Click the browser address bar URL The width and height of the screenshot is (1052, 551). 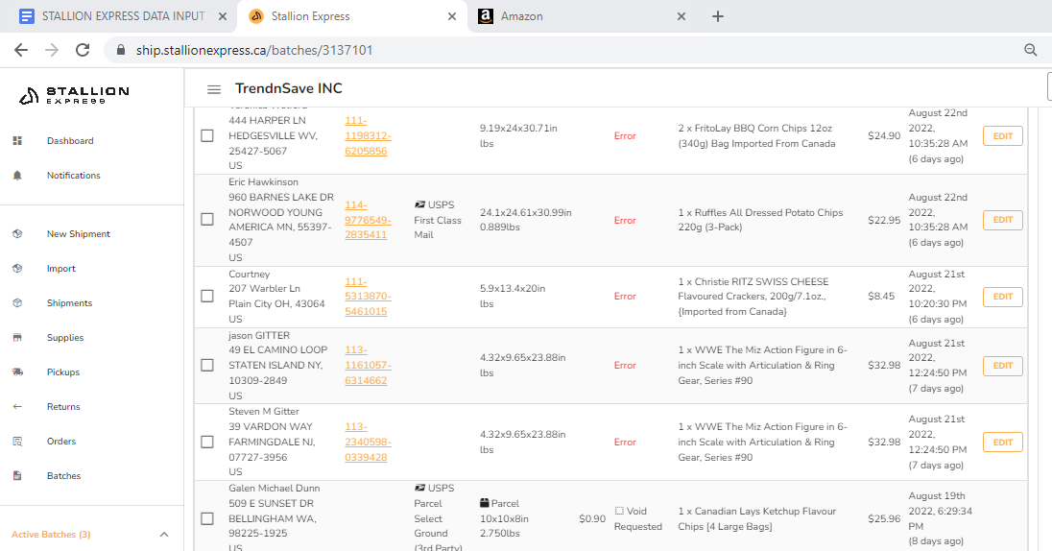pyautogui.click(x=254, y=50)
